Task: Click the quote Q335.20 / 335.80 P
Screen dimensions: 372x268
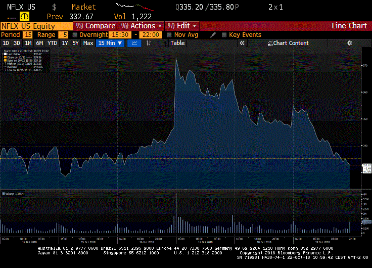Action: tap(207, 7)
